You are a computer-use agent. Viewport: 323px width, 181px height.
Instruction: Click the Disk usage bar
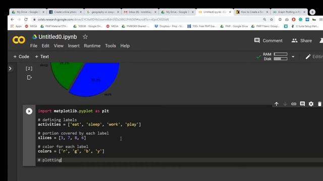(281, 59)
